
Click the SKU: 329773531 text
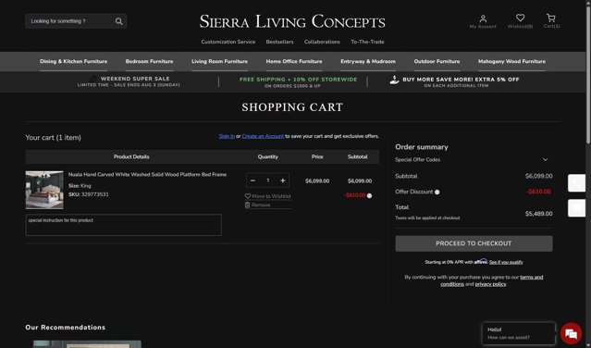click(88, 194)
